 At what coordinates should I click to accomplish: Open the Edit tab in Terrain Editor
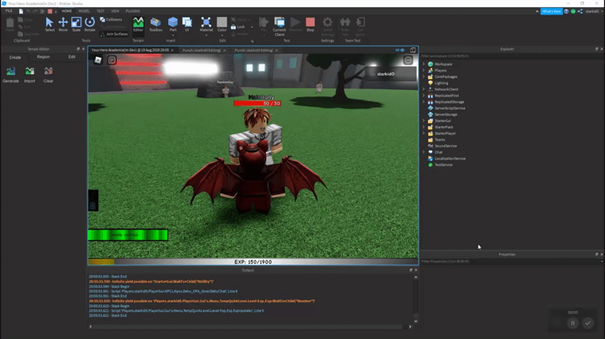[x=72, y=57]
